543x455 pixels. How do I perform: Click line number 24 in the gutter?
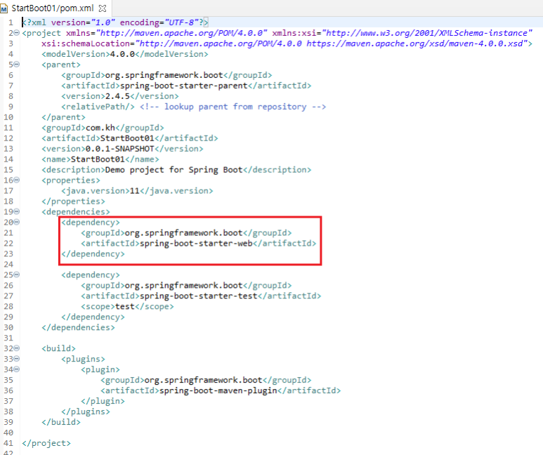(x=8, y=264)
